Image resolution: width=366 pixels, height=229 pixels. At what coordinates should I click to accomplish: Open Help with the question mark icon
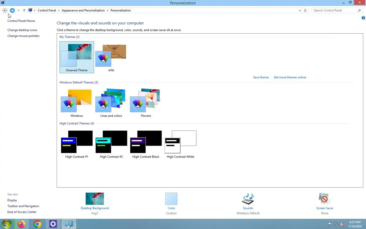click(363, 18)
